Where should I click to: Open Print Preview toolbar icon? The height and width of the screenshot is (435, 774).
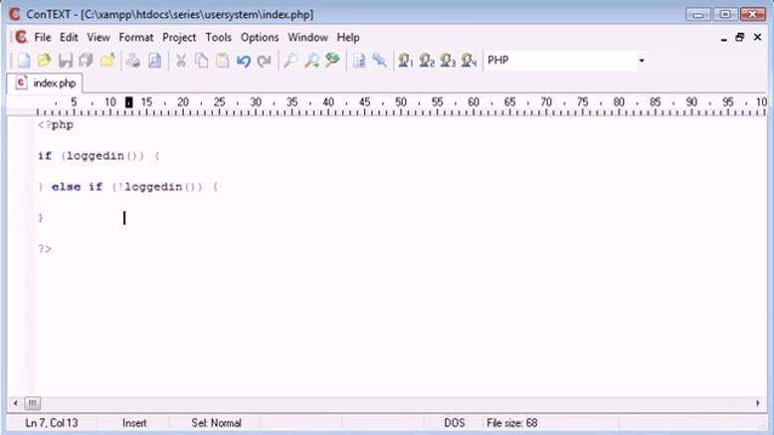click(x=154, y=61)
